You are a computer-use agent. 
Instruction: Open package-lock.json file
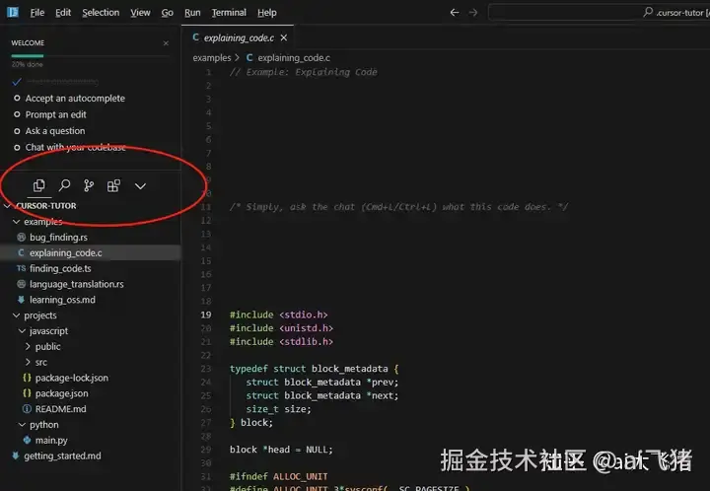click(x=72, y=378)
